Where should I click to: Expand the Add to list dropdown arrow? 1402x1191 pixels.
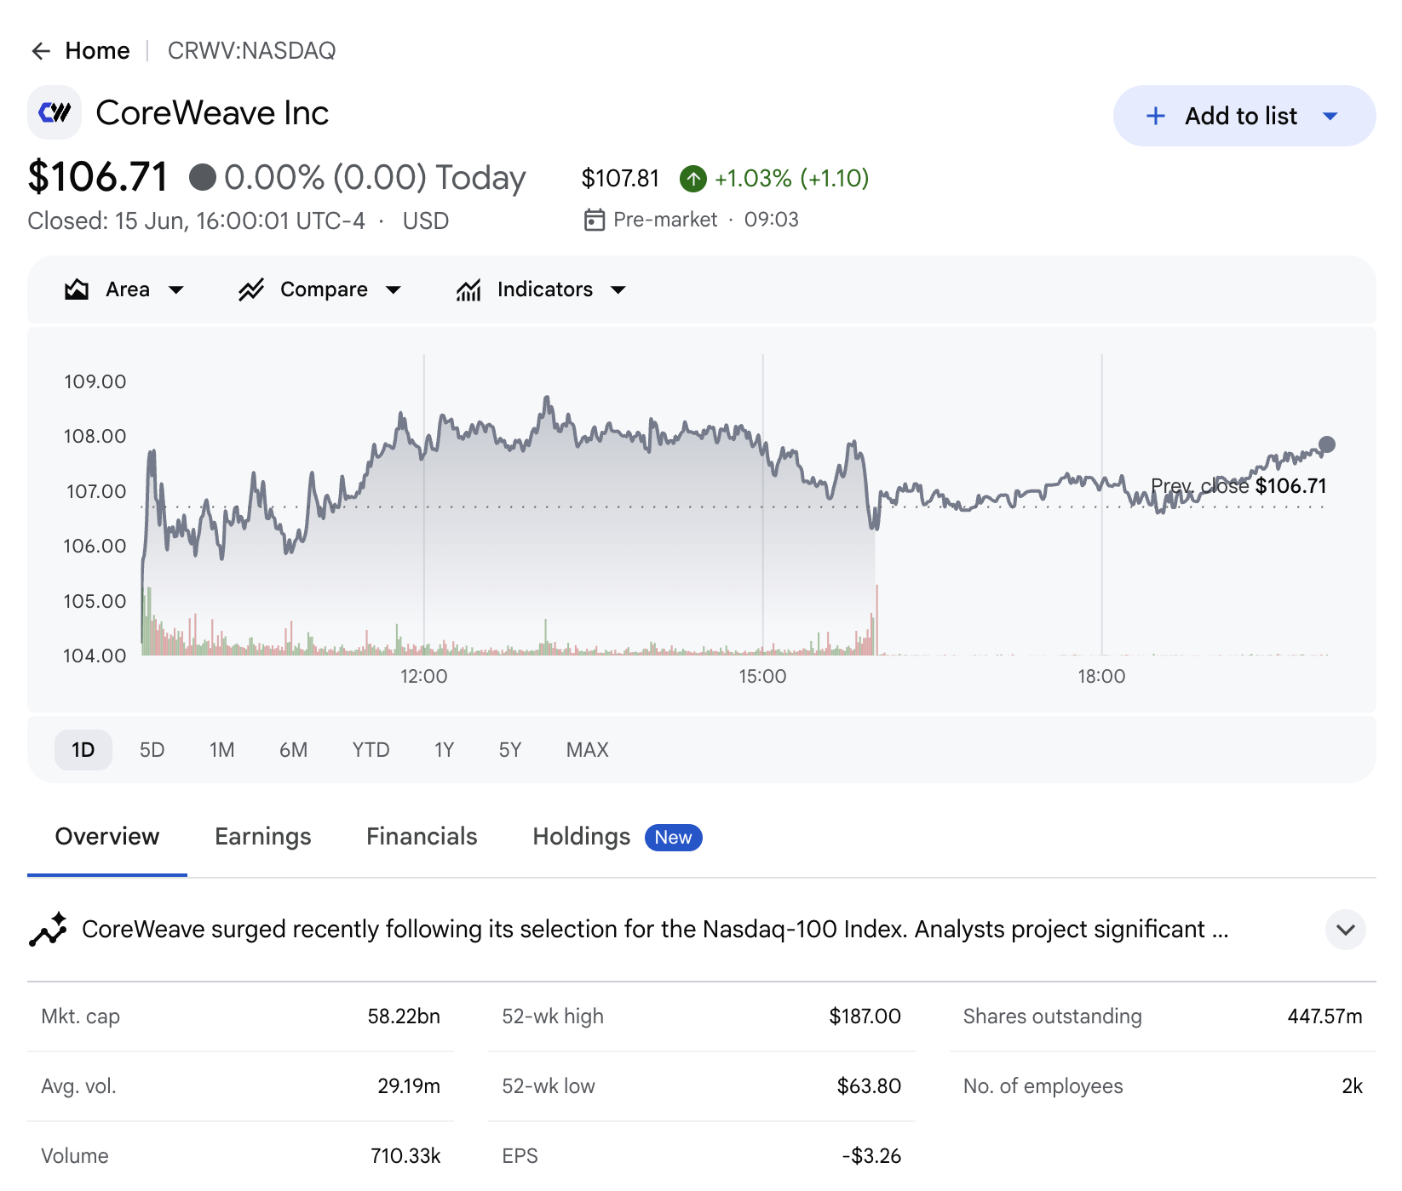1330,116
